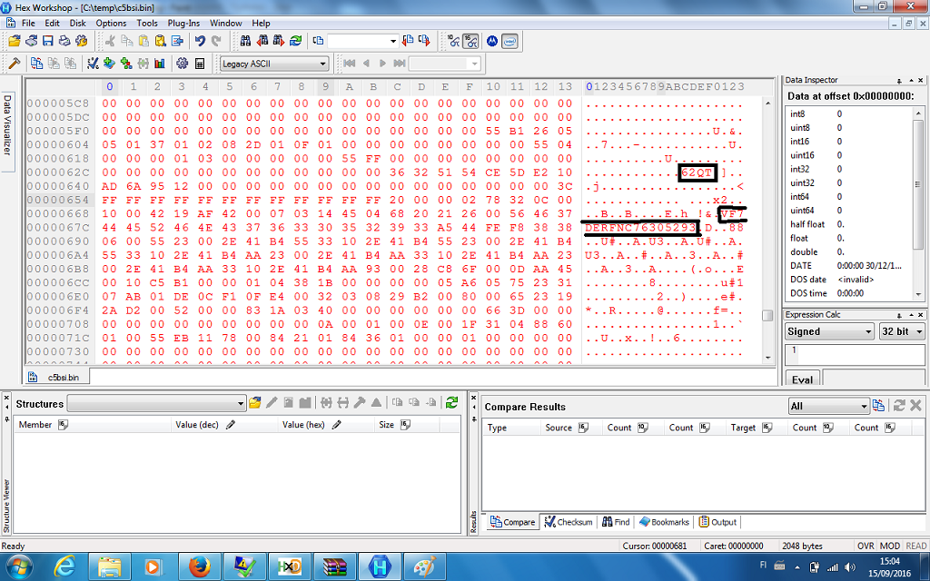Image resolution: width=930 pixels, height=581 pixels.
Task: Click the character distribution chart icon
Action: tap(160, 64)
